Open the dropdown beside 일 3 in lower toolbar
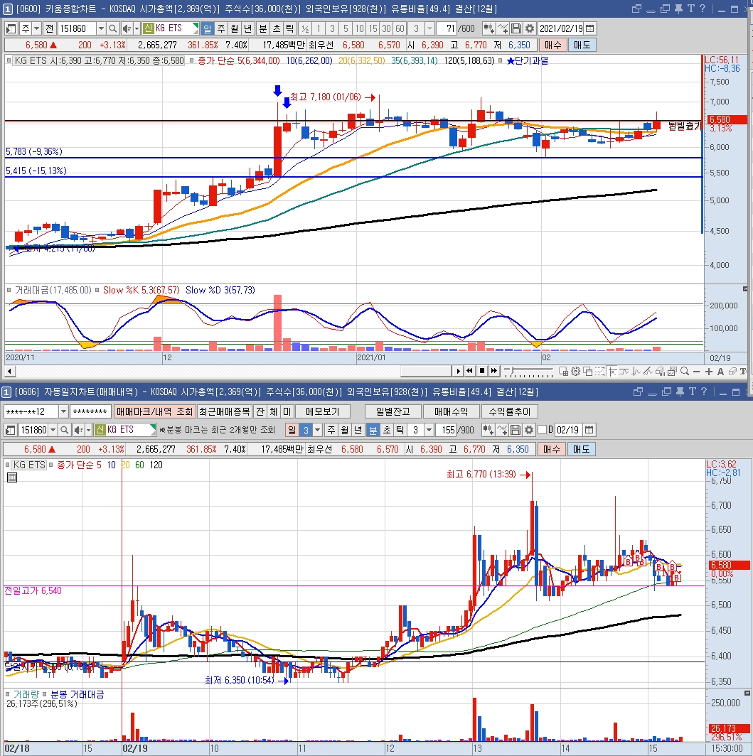The image size is (753, 756). coord(317,430)
